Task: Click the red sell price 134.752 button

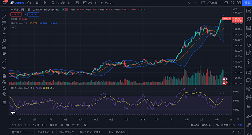Action: [x=16, y=14]
